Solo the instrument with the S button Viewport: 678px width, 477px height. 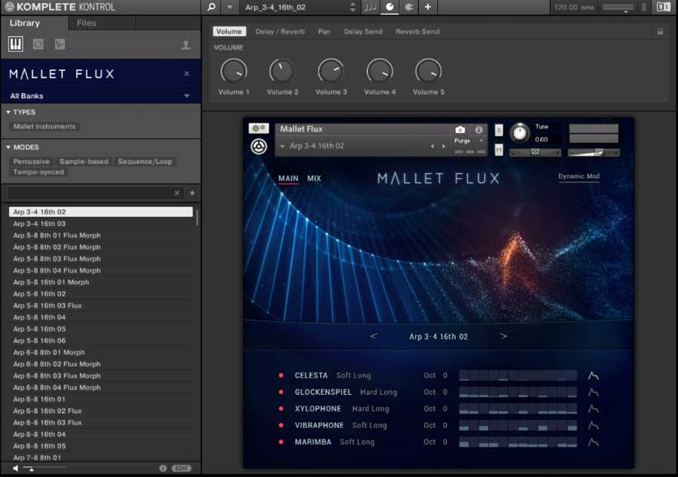(499, 130)
